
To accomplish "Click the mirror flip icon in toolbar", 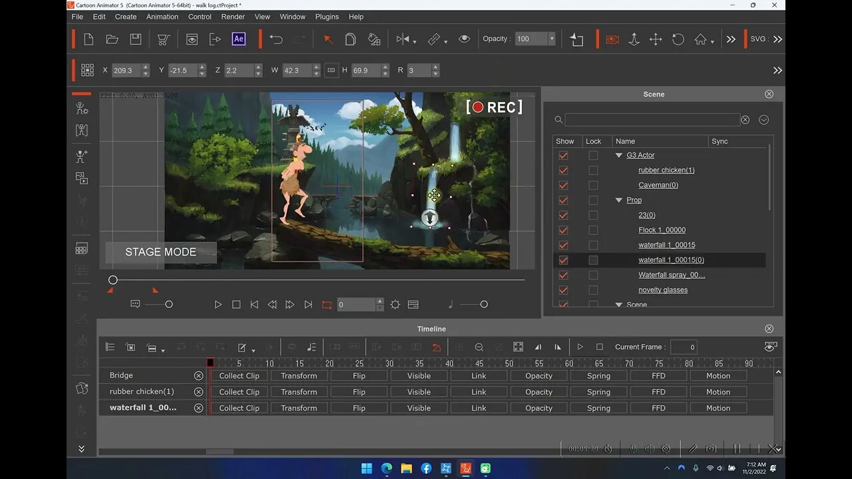I will tap(403, 39).
